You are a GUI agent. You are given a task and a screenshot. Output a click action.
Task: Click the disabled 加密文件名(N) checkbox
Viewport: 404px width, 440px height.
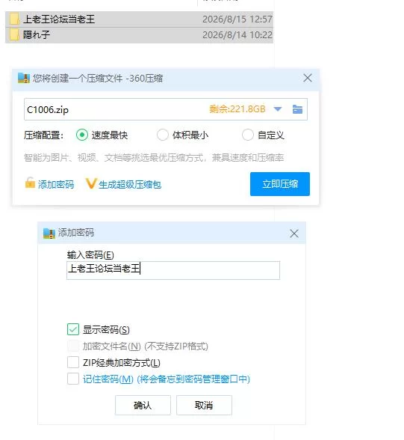click(73, 346)
